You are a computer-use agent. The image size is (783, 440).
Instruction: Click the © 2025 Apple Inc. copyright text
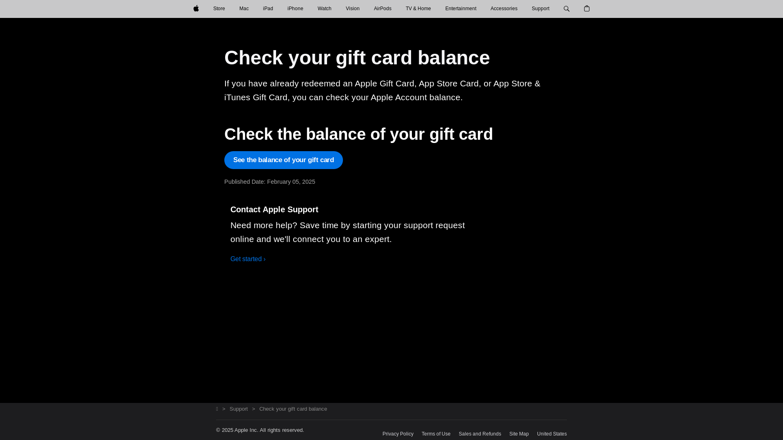click(260, 430)
